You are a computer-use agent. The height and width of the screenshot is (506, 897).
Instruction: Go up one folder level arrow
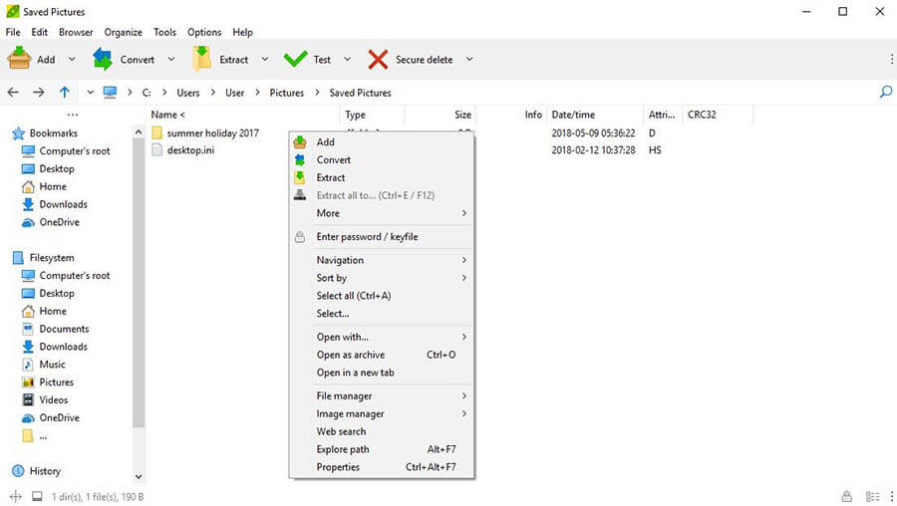click(65, 93)
